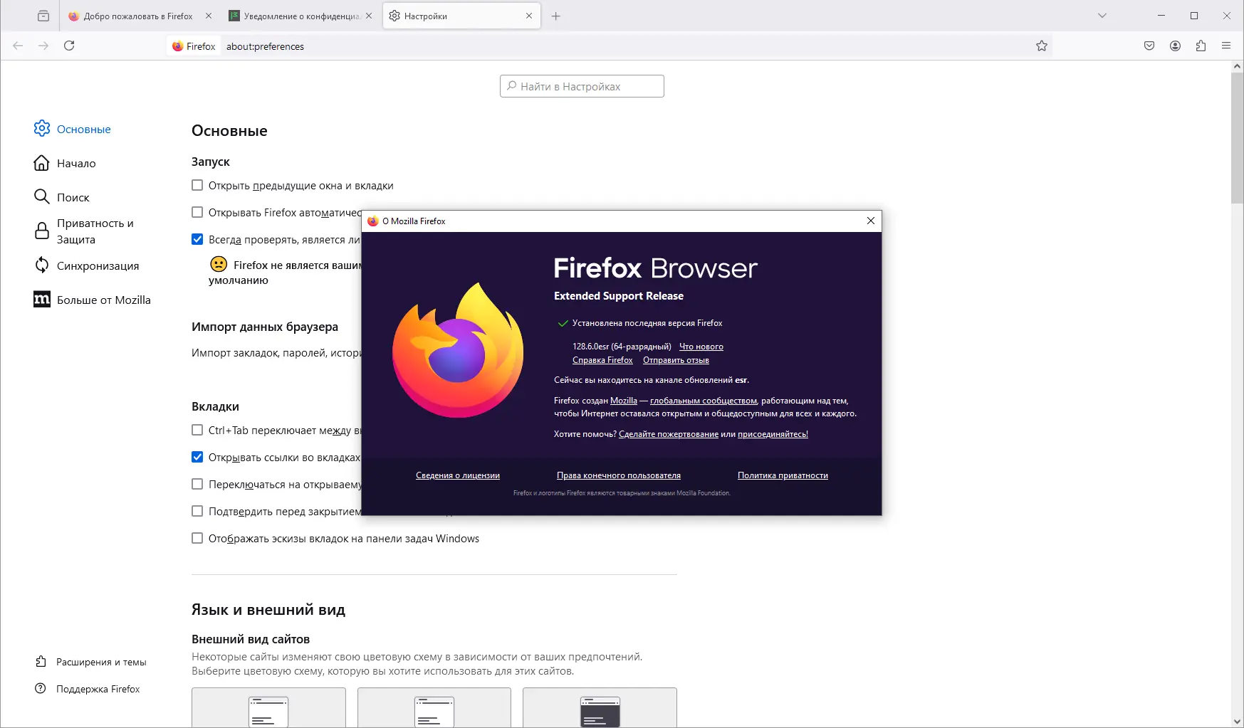Enable Ctrl+Tab переключает между вкладками checkbox
Screen dimensions: 1244x728
pyautogui.click(x=197, y=430)
